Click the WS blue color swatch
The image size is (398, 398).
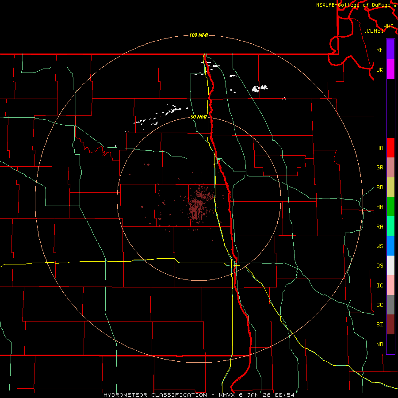(390, 246)
